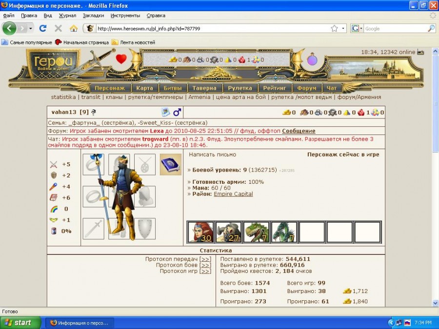Open the Журнал menu
The height and width of the screenshot is (329, 439).
point(67,16)
